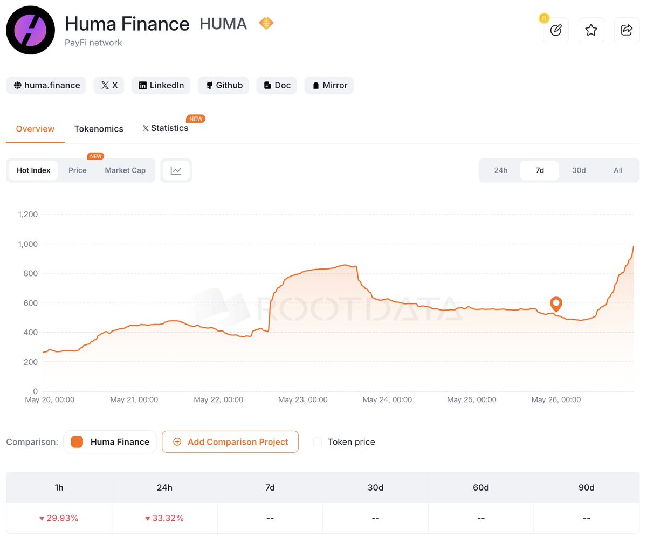Click the 33.32% 24-hour change value
Screen dimensions: 647x545
(164, 518)
